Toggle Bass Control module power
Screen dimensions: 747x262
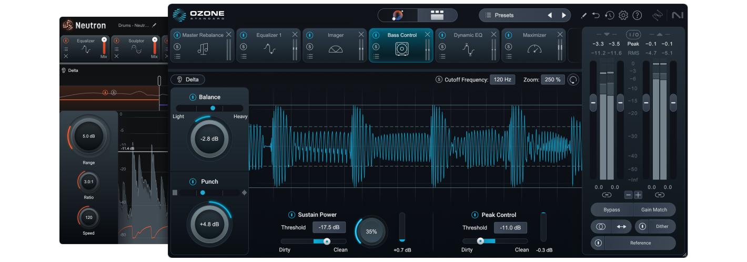point(376,35)
